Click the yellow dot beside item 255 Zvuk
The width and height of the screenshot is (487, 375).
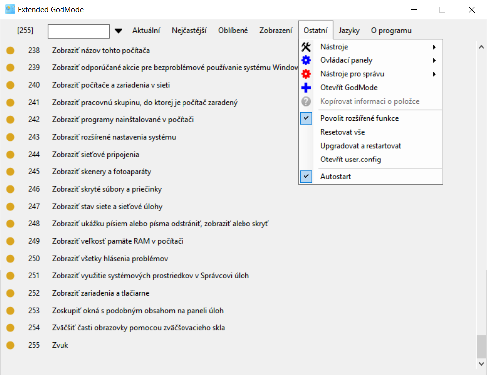coord(10,345)
